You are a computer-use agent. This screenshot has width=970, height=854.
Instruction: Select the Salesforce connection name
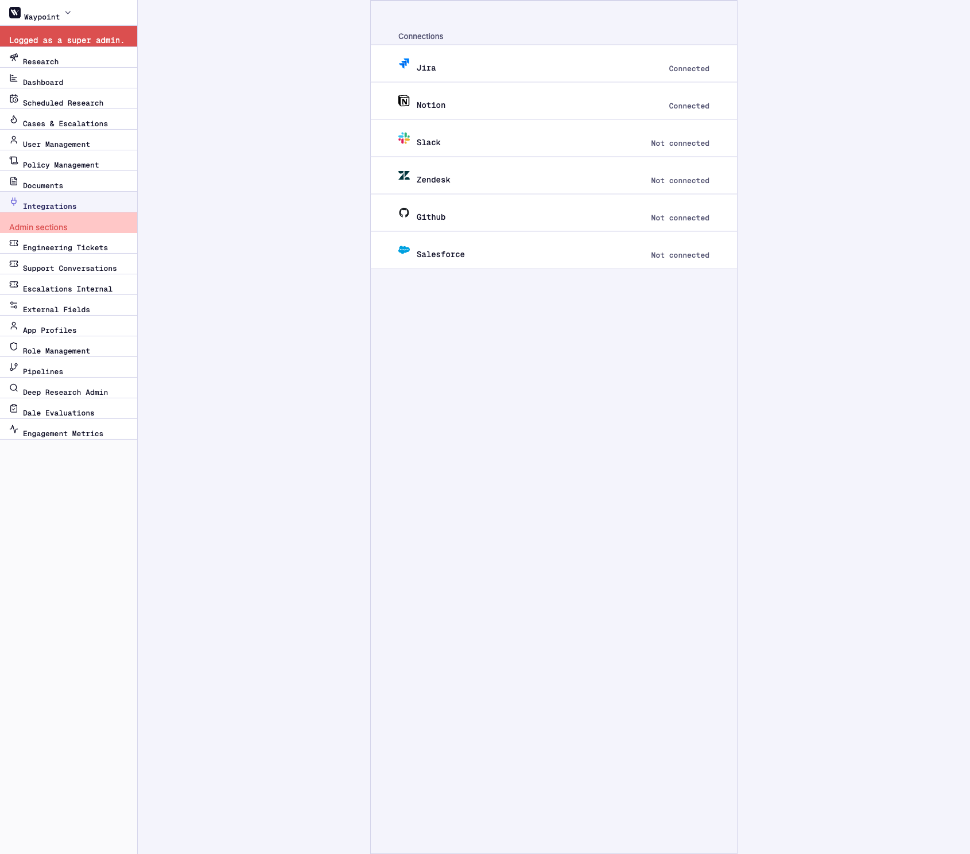[x=441, y=254]
